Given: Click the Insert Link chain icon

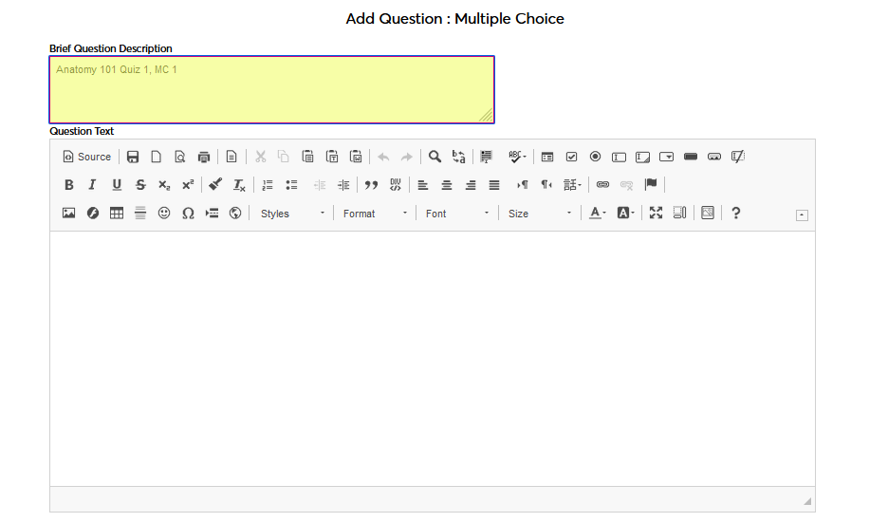Looking at the screenshot, I should pyautogui.click(x=602, y=185).
